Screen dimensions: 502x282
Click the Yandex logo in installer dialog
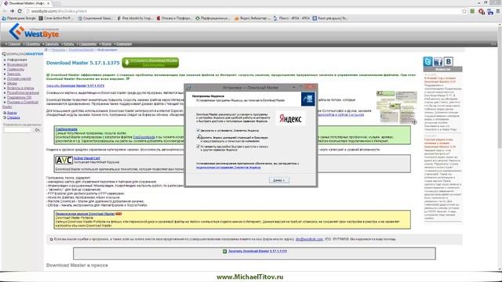(290, 118)
